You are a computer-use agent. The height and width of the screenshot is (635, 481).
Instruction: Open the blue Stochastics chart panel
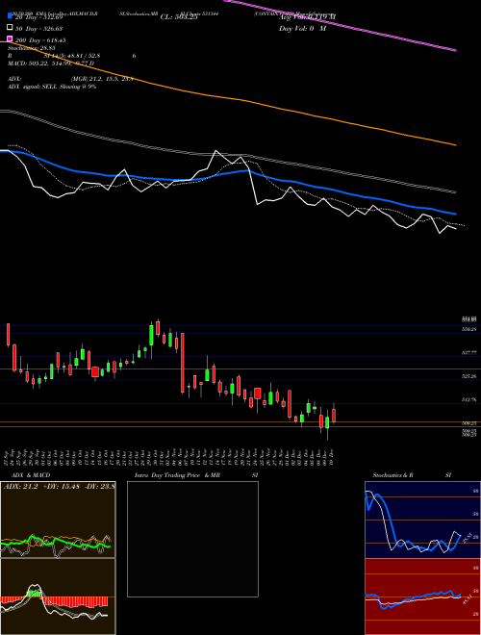pyautogui.click(x=422, y=520)
